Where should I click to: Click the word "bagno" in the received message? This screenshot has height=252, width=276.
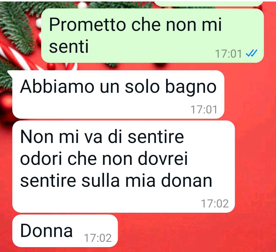(x=191, y=87)
